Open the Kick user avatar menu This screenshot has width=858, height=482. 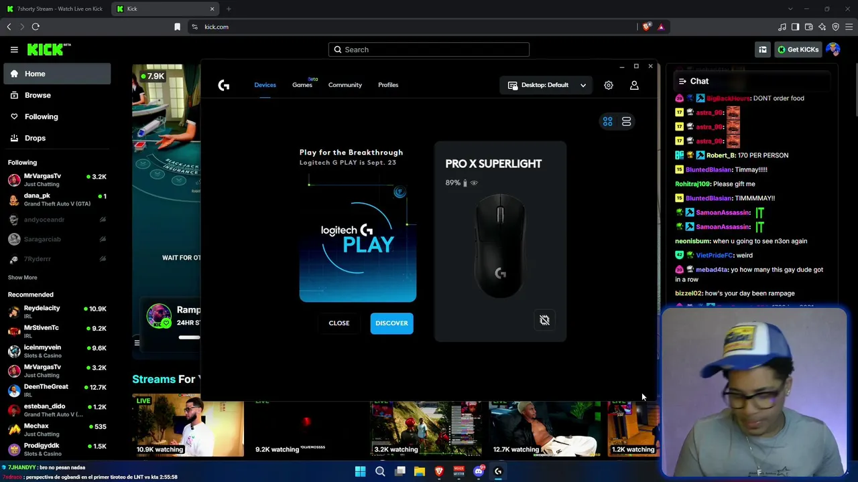tap(833, 50)
